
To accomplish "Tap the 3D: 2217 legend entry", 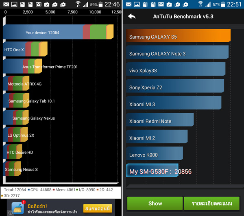I will pos(11,196).
